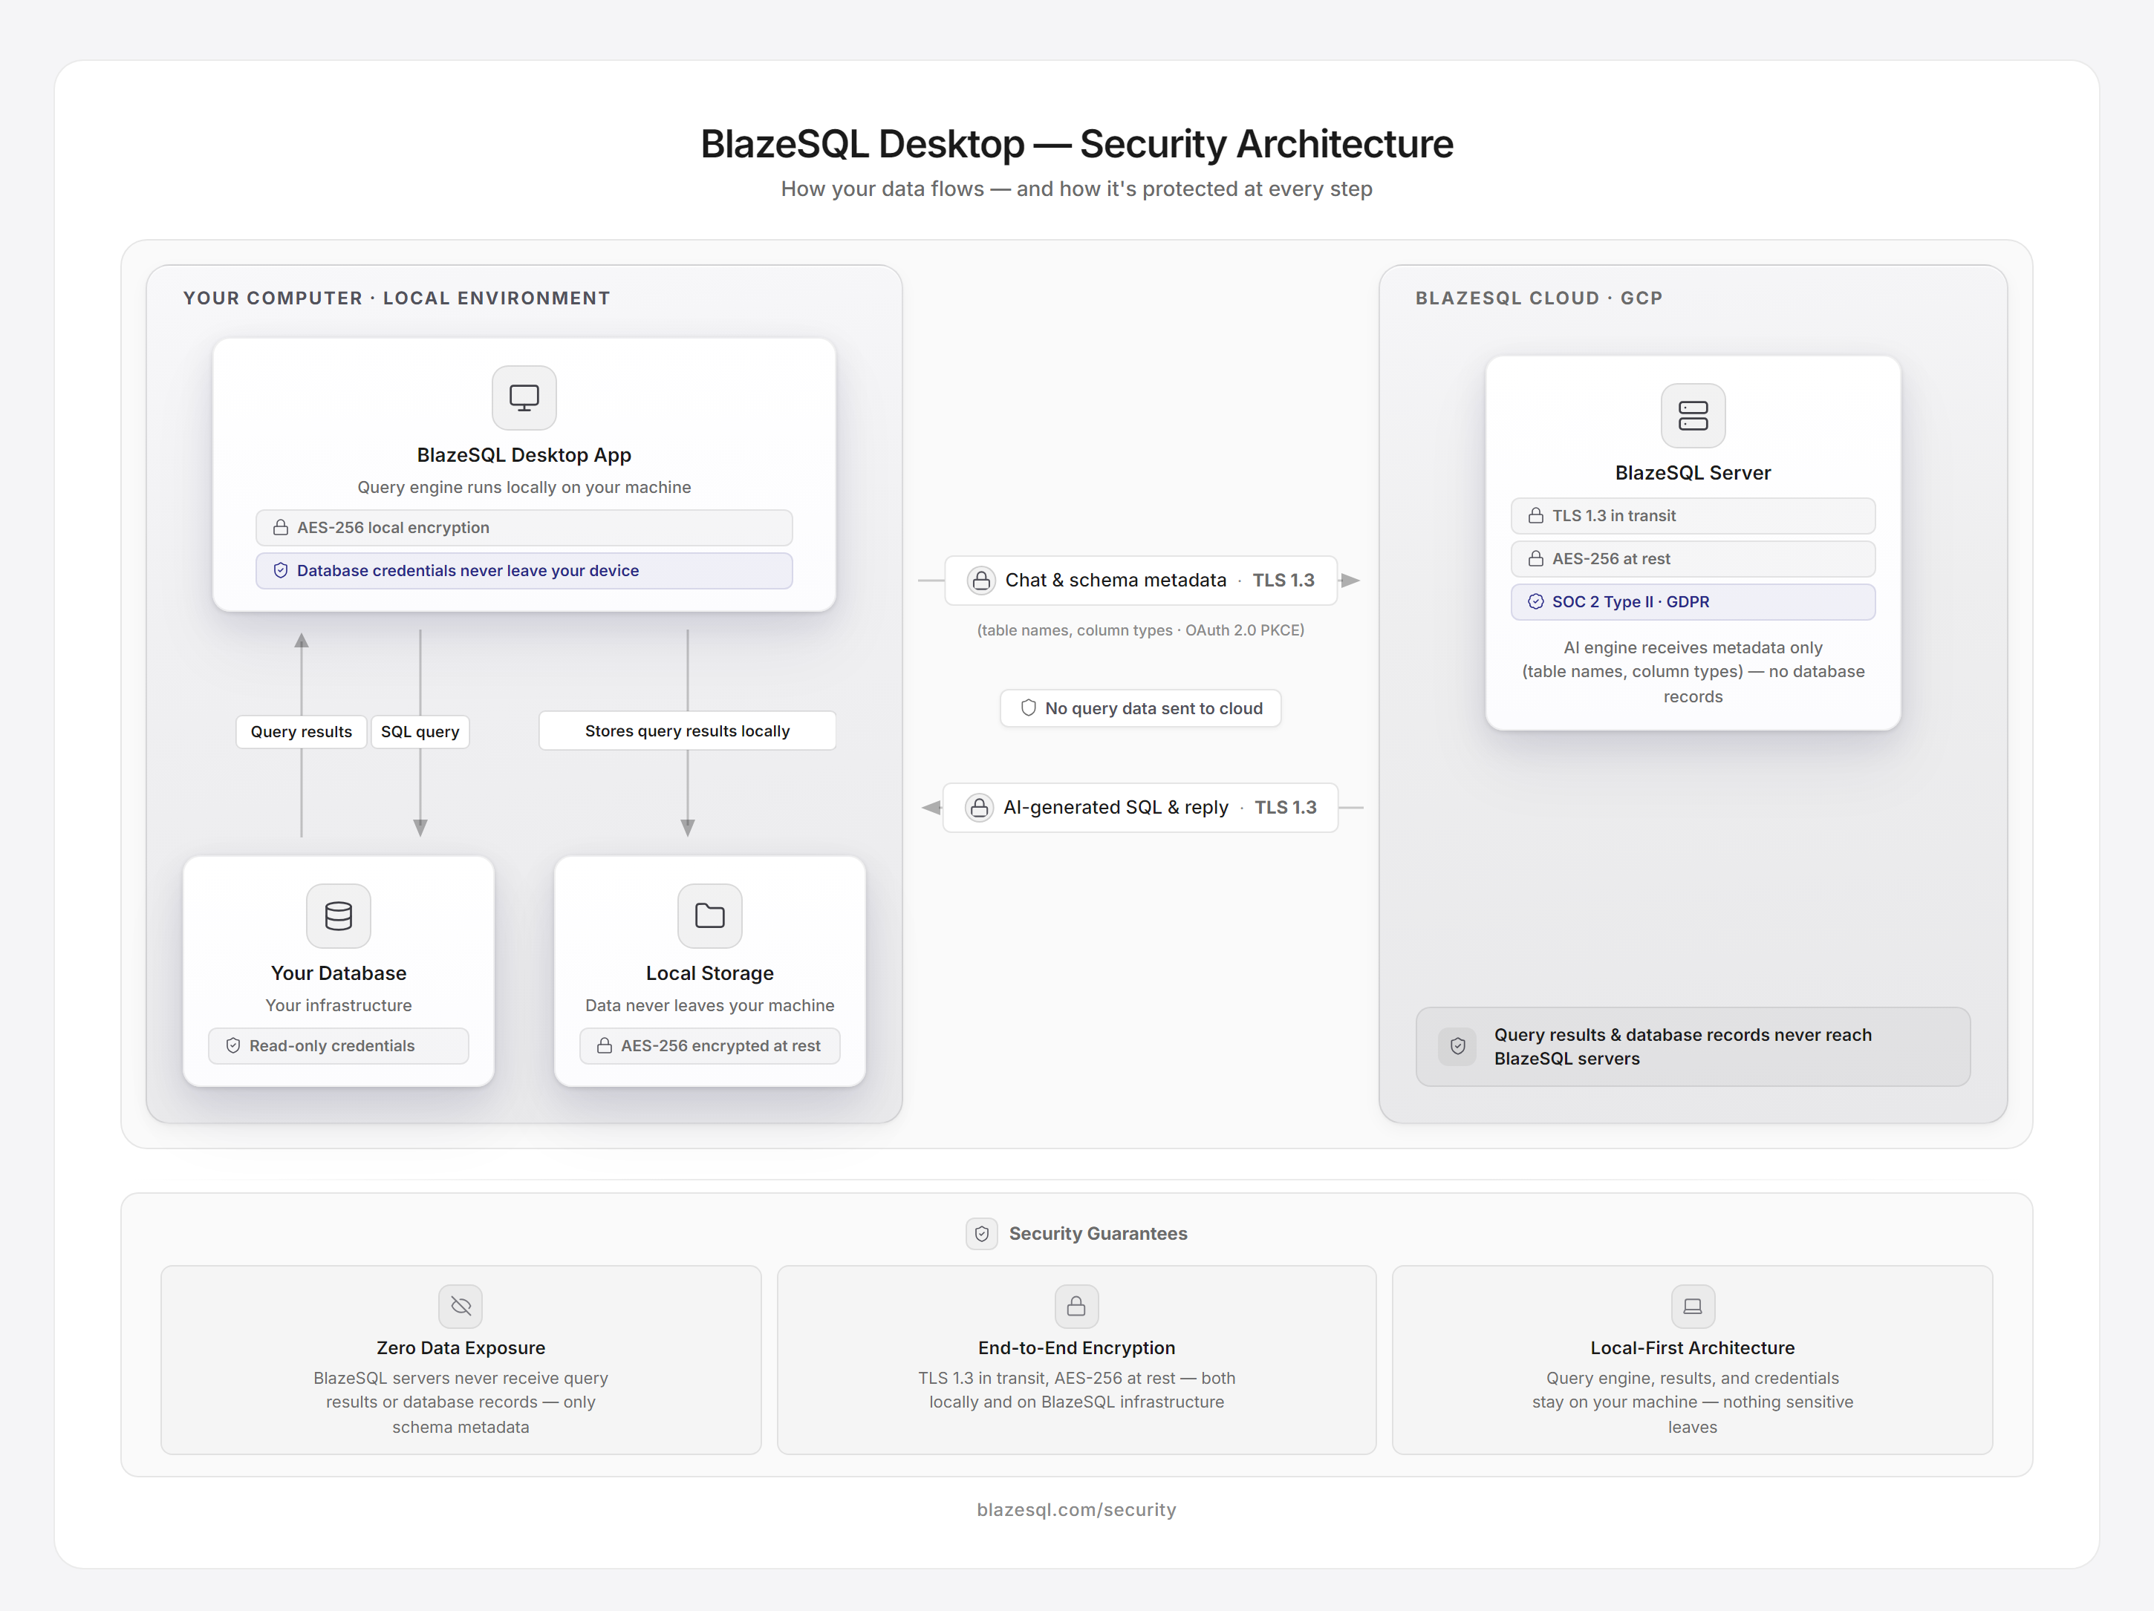The height and width of the screenshot is (1611, 2154).
Task: Click the folder icon above Local Storage
Action: pyautogui.click(x=710, y=916)
